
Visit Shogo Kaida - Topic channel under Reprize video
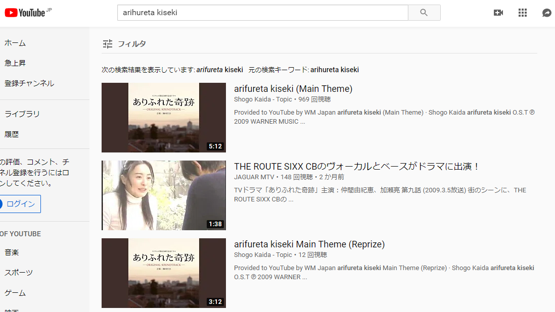(x=263, y=255)
